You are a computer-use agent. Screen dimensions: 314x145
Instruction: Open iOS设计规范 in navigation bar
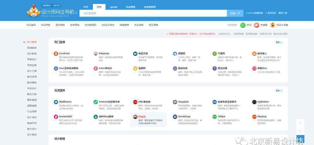point(108,25)
